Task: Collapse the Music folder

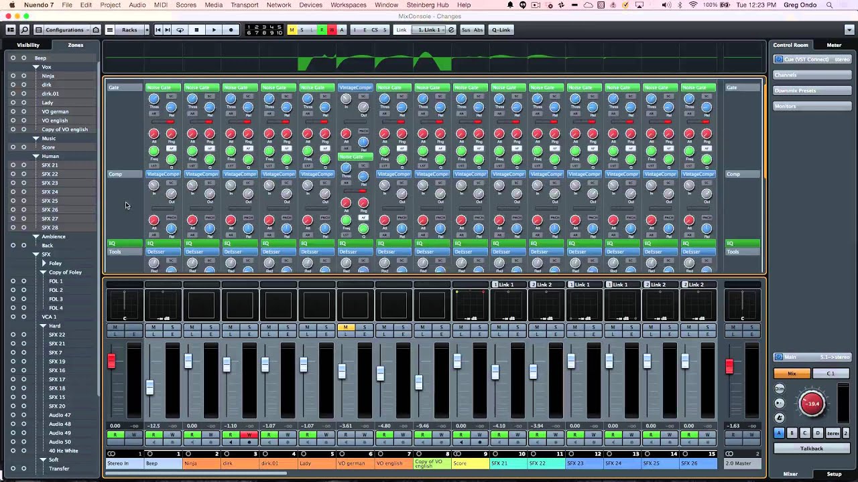Action: click(36, 138)
